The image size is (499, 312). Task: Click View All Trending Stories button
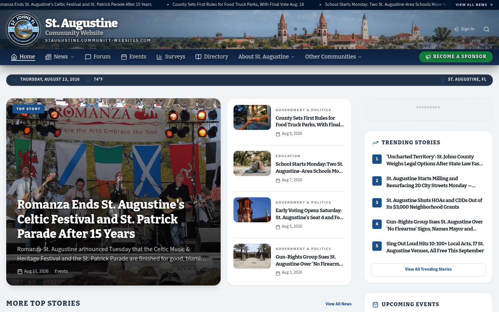coord(428,269)
